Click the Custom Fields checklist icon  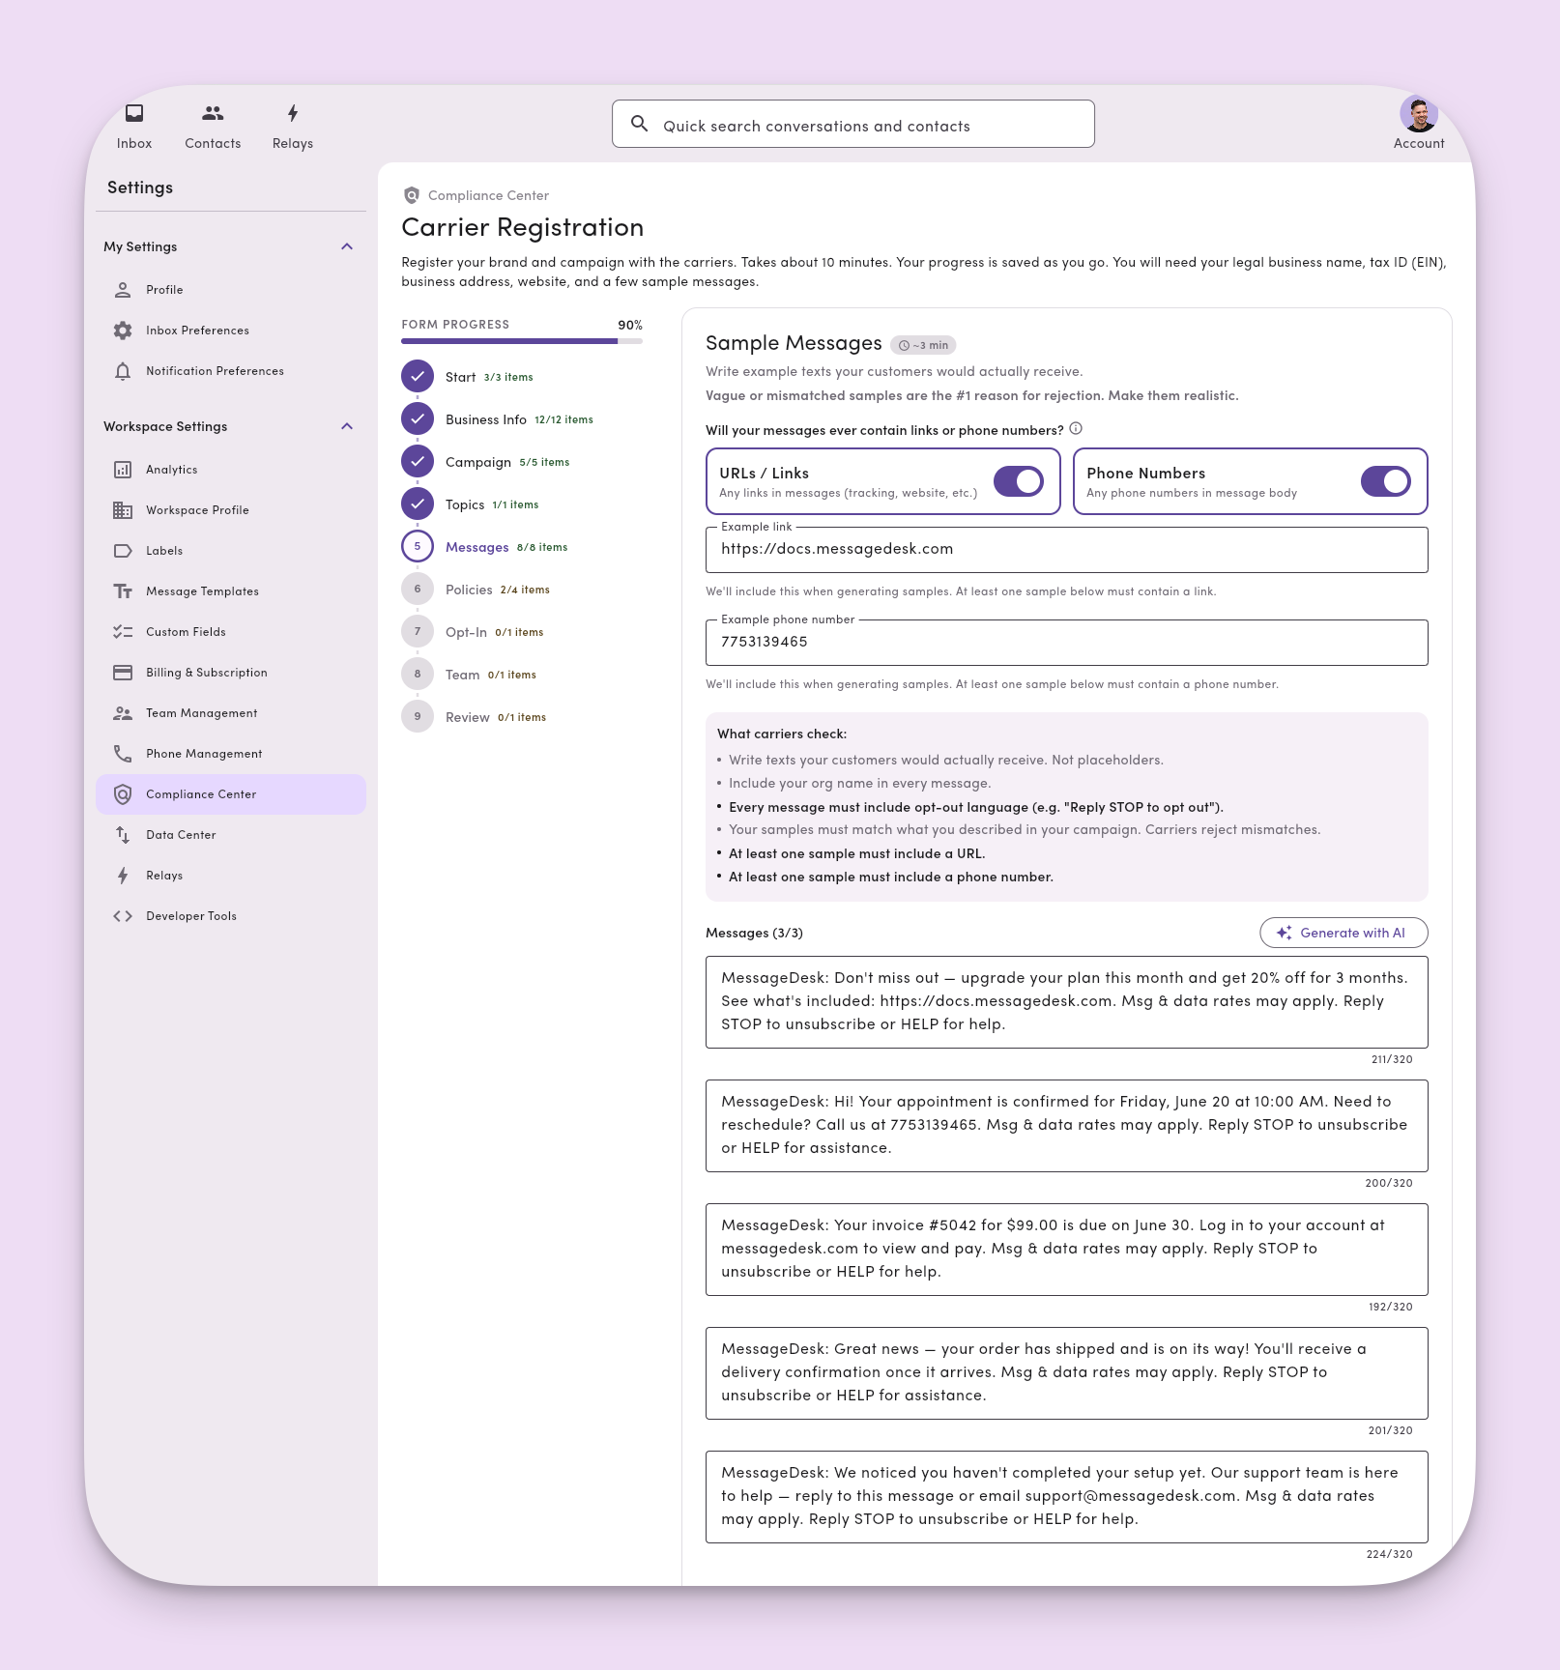coord(123,632)
